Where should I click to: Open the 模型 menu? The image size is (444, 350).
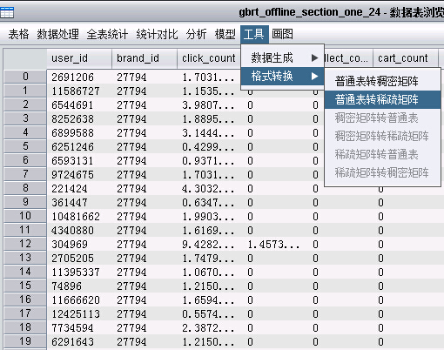[x=225, y=34]
